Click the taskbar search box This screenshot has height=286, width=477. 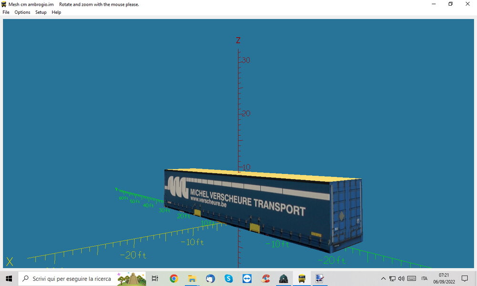tap(82, 278)
